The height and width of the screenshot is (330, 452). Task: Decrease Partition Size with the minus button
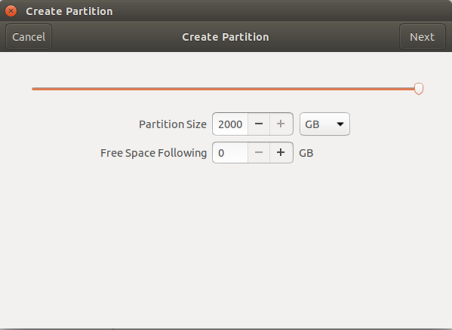click(x=259, y=124)
